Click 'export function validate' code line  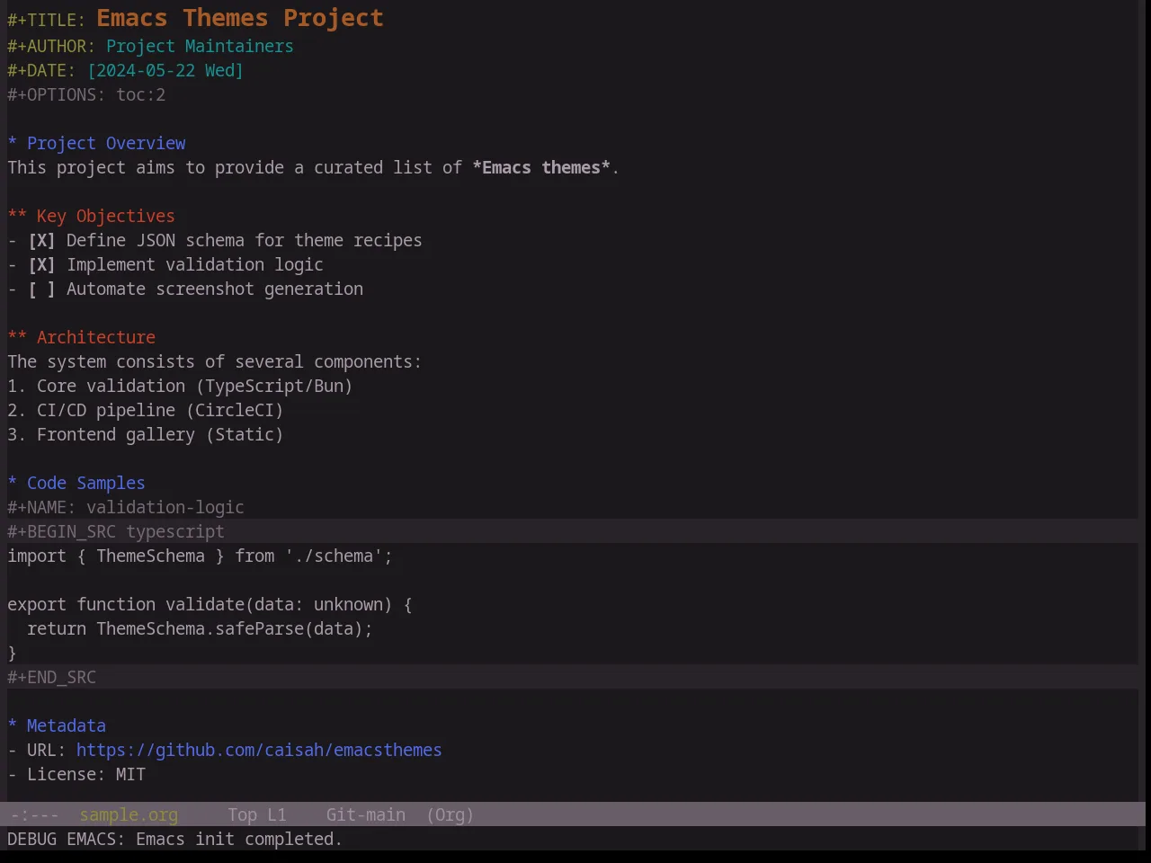(x=210, y=604)
